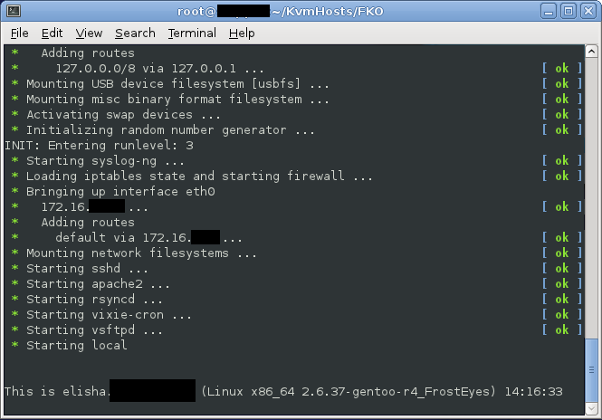Image resolution: width=602 pixels, height=420 pixels.
Task: Click the terminal window icon in title bar
Action: pyautogui.click(x=14, y=11)
